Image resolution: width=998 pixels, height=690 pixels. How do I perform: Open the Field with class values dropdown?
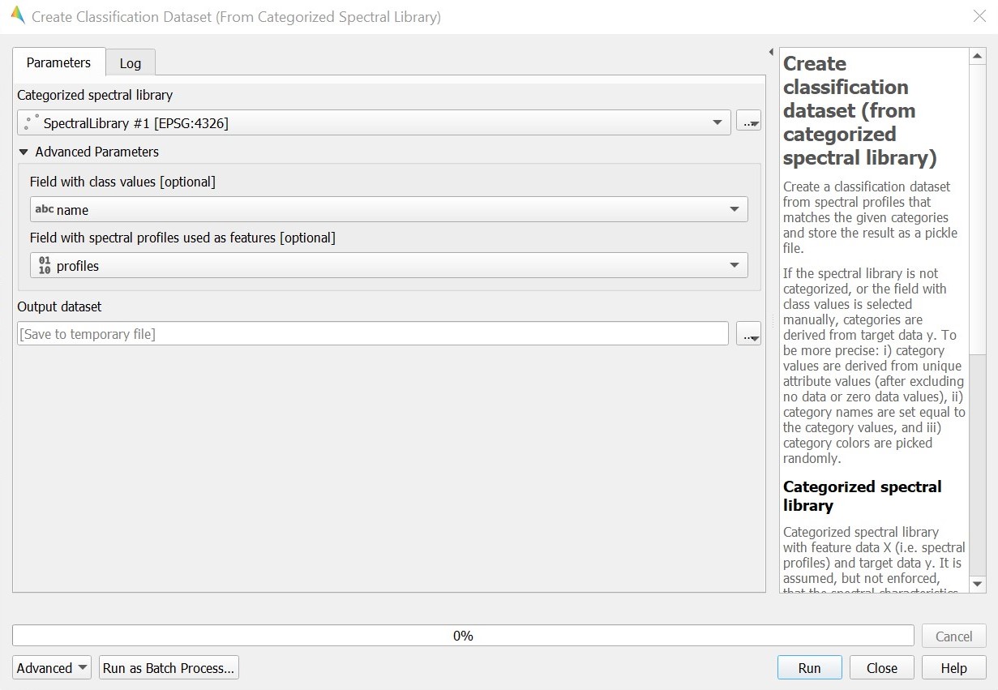click(x=734, y=209)
